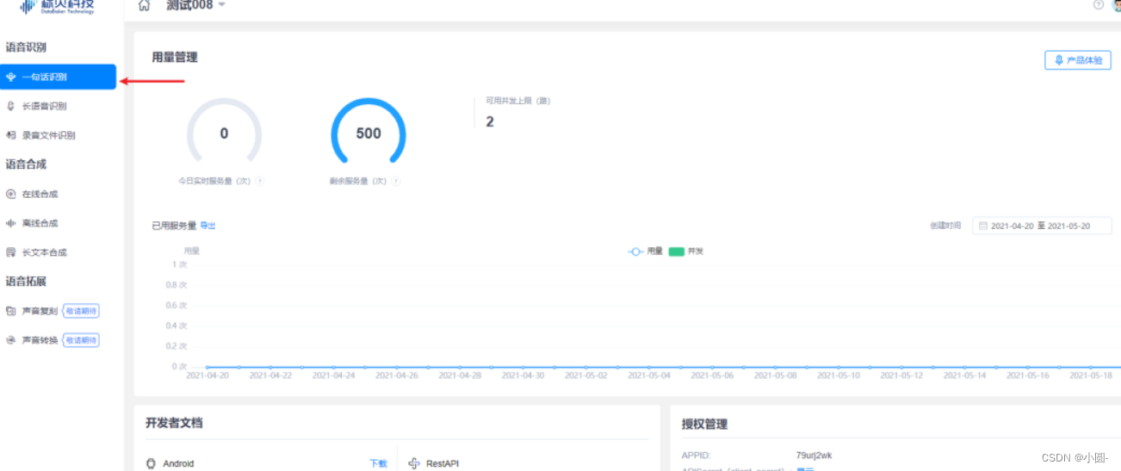Click the calendar icon in date range field
Viewport: 1121px width, 471px height.
click(x=983, y=226)
